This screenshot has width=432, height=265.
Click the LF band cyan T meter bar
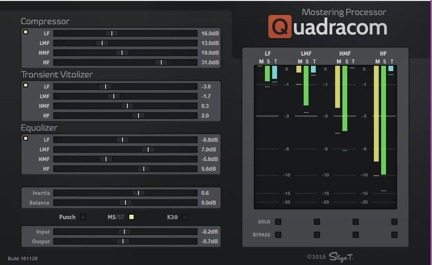pos(275,72)
